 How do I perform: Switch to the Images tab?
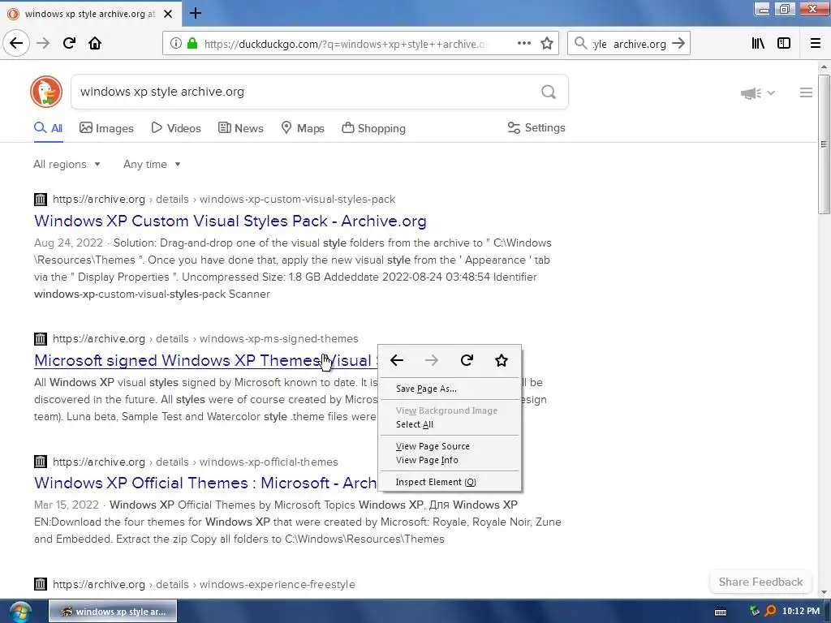106,128
